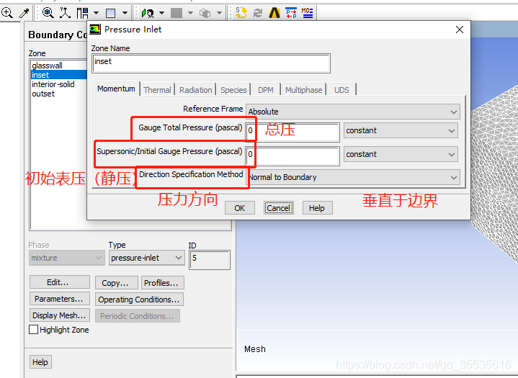Switch to the Momentum tab
The width and height of the screenshot is (518, 378).
point(116,89)
